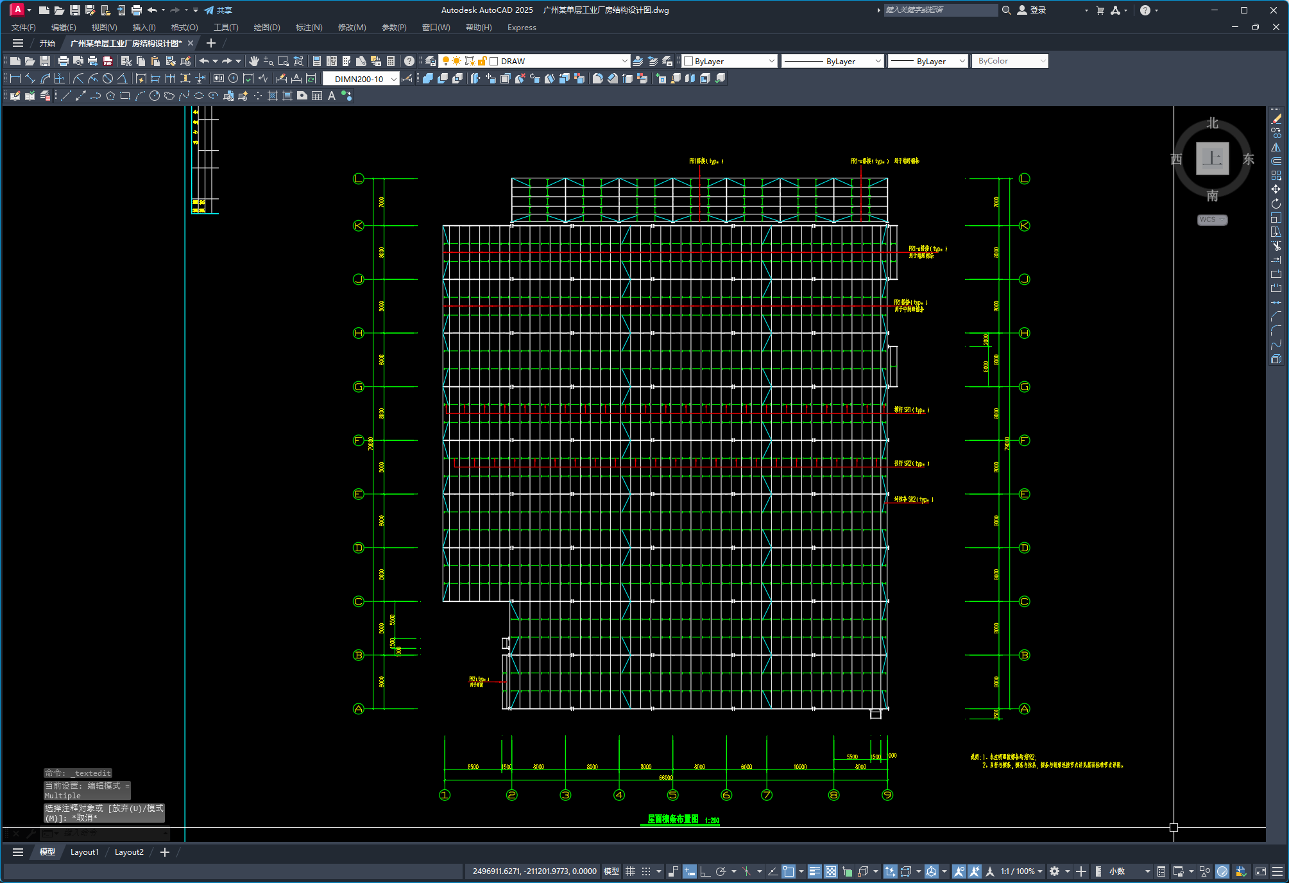Click the Linear dimension tool icon
1289x883 pixels.
click(x=15, y=78)
